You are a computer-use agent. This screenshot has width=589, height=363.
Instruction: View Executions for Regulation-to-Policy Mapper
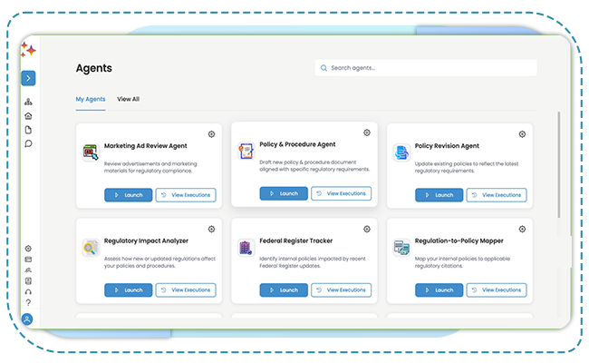pyautogui.click(x=497, y=290)
